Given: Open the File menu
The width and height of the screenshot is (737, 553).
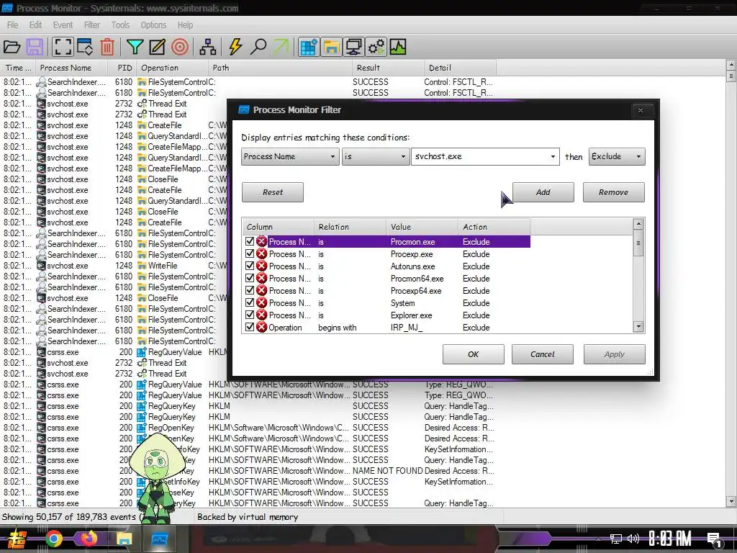Looking at the screenshot, I should (x=12, y=25).
